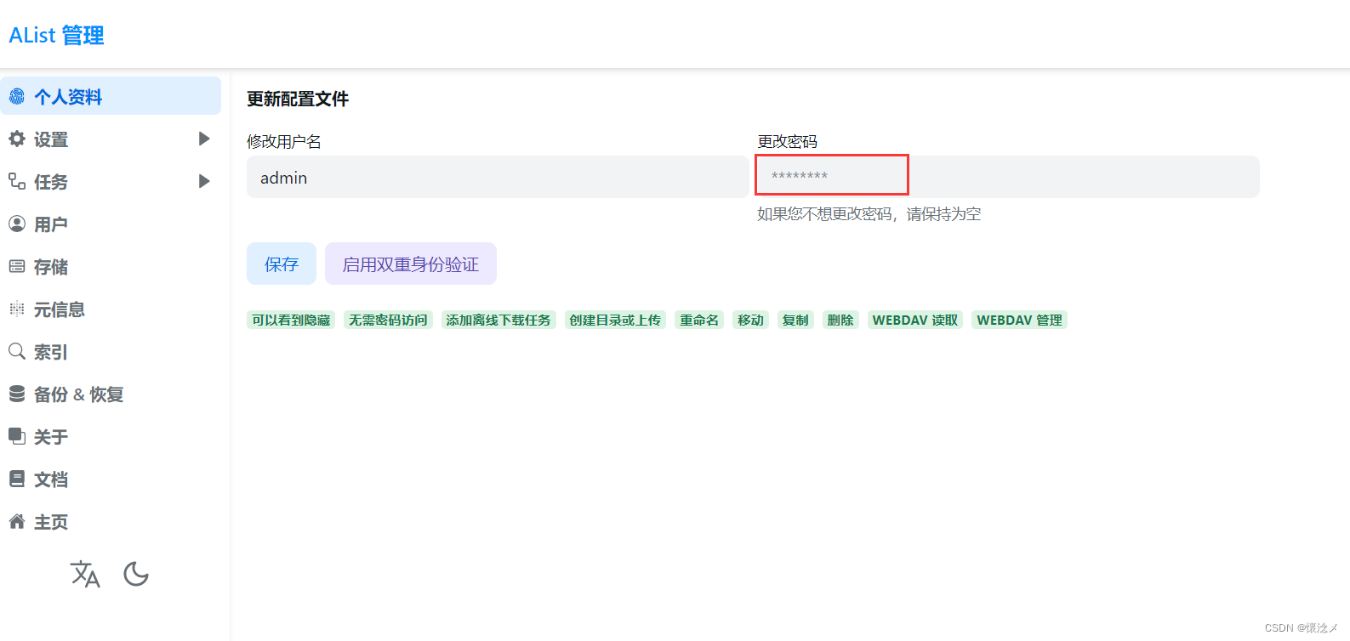Viewport: 1350px width, 641px height.
Task: Click the storage icon next to 存储
Action: [17, 266]
